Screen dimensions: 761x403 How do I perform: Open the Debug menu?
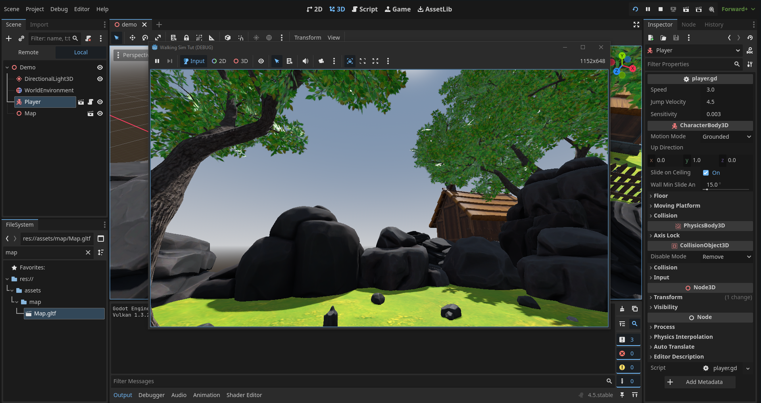click(x=59, y=9)
